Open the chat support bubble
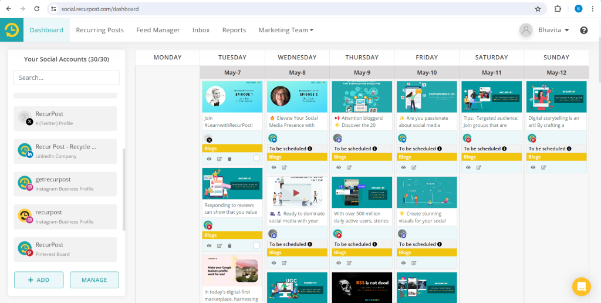This screenshot has height=303, width=601. (x=582, y=287)
